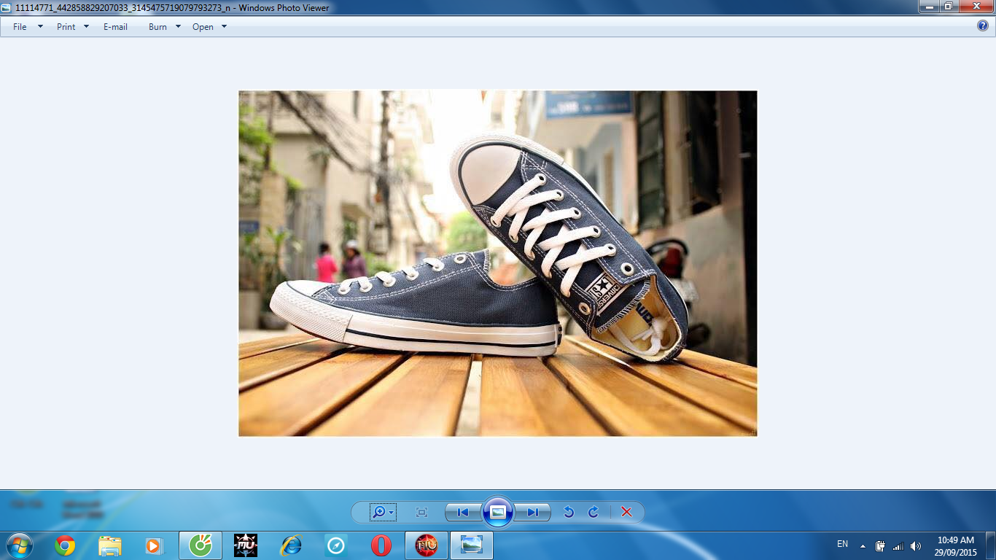Screen dimensions: 996x560
Task: Rotate the photo counterclockwise
Action: [569, 512]
